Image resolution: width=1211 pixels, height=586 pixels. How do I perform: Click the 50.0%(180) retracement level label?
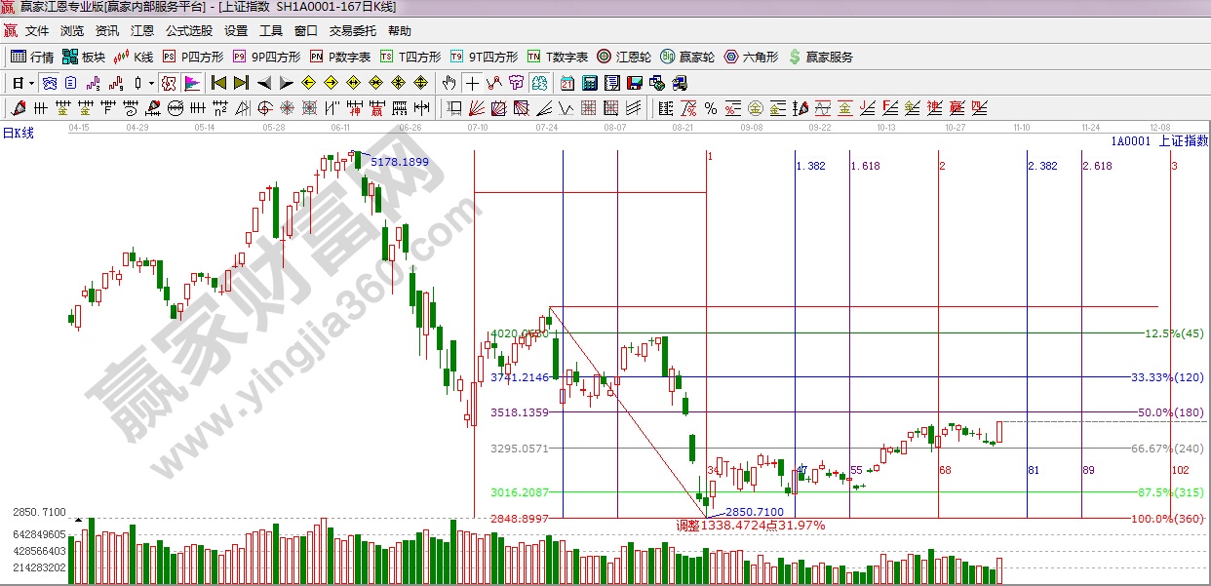click(x=1172, y=413)
